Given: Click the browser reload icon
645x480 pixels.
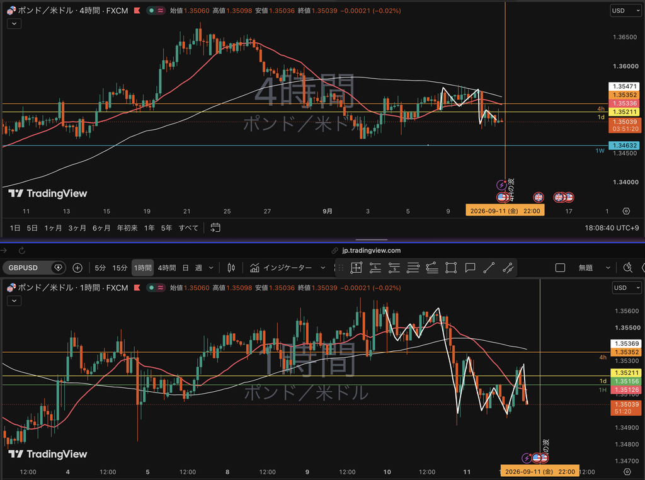Looking at the screenshot, I should point(22,251).
